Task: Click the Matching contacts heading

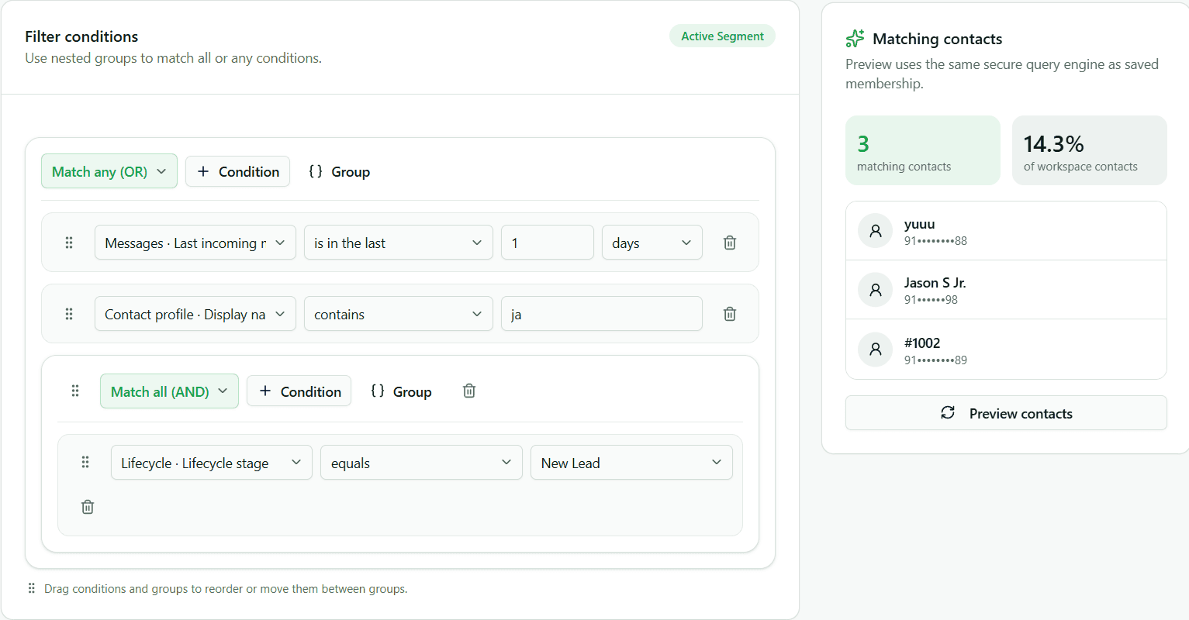Action: point(937,39)
